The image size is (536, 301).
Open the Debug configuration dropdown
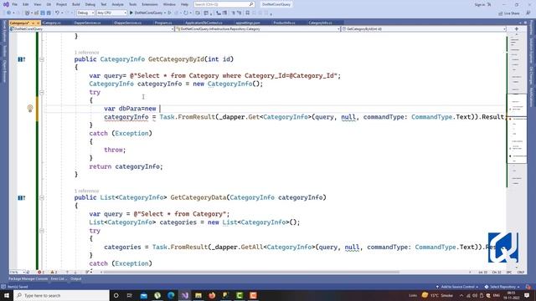point(85,13)
